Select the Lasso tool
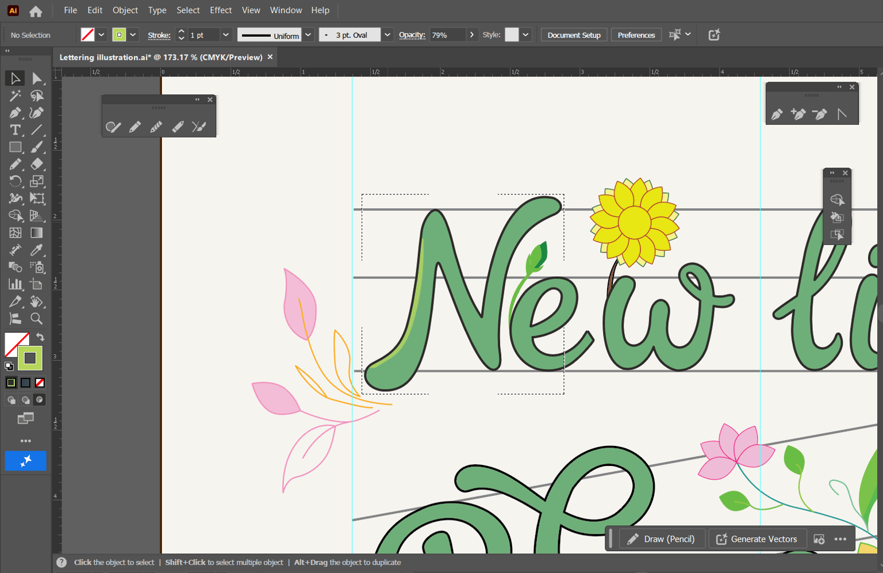This screenshot has height=573, width=883. pyautogui.click(x=37, y=96)
